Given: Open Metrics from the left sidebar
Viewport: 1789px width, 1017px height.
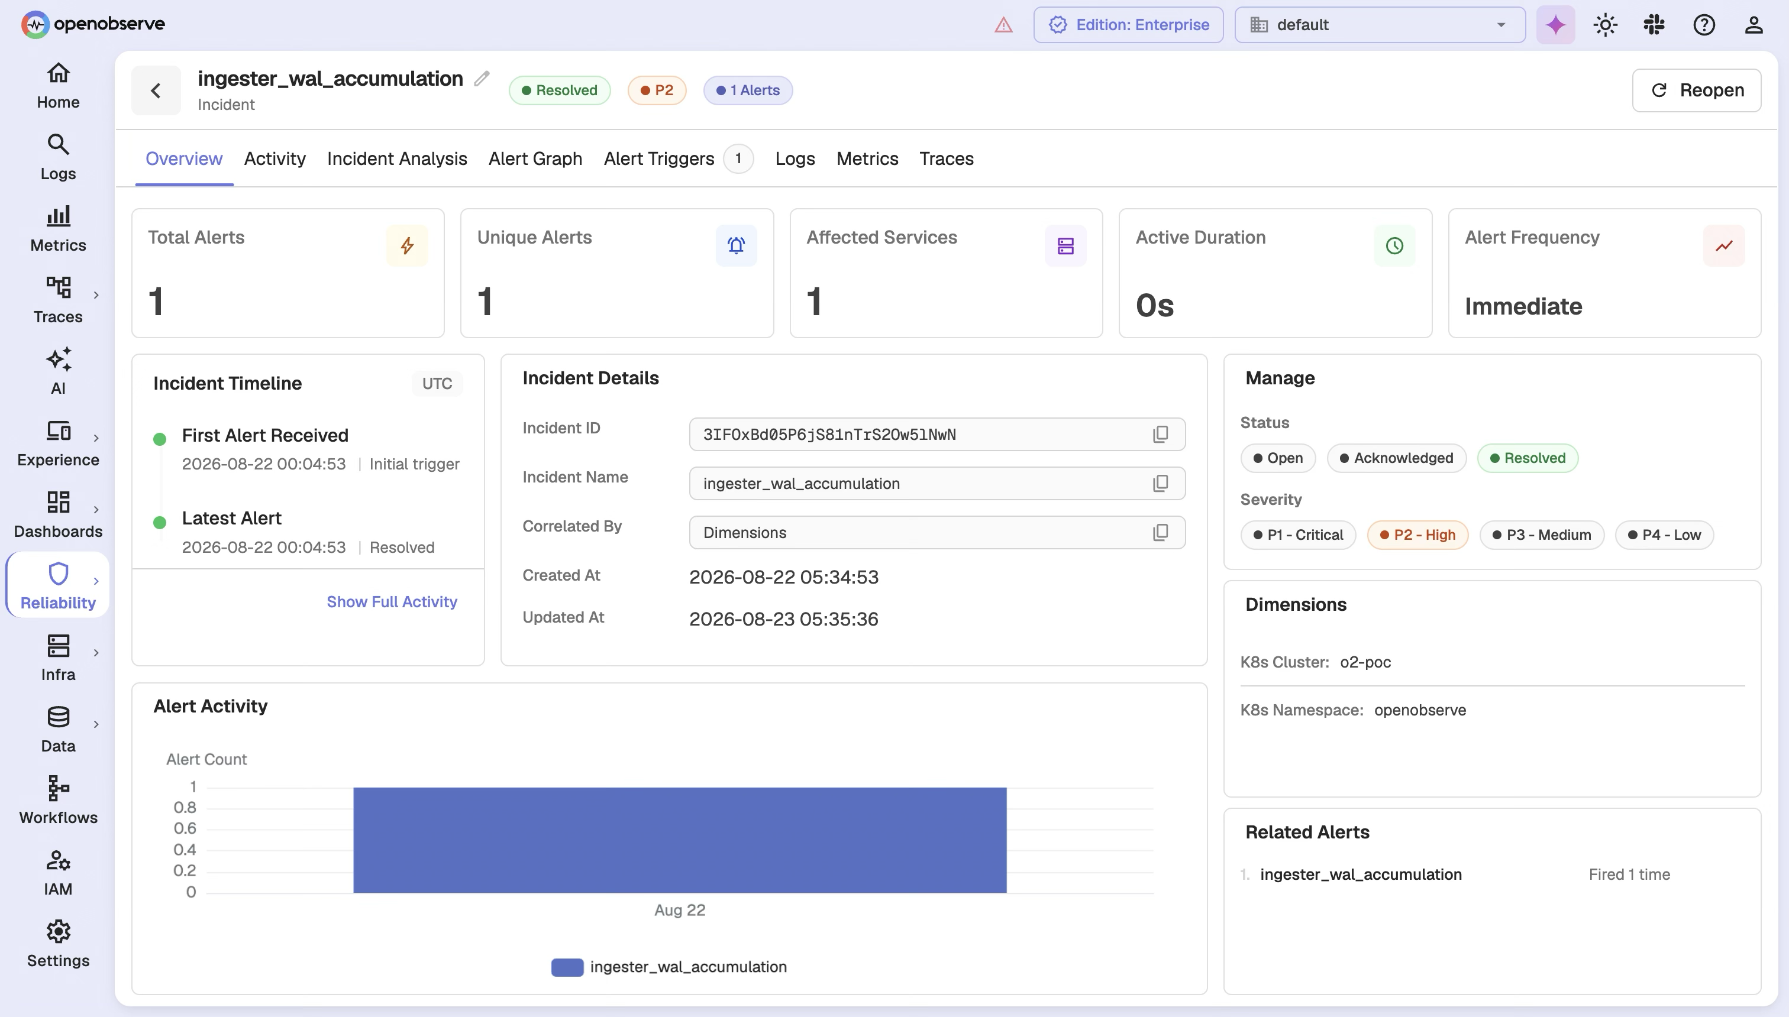Looking at the screenshot, I should 58,229.
